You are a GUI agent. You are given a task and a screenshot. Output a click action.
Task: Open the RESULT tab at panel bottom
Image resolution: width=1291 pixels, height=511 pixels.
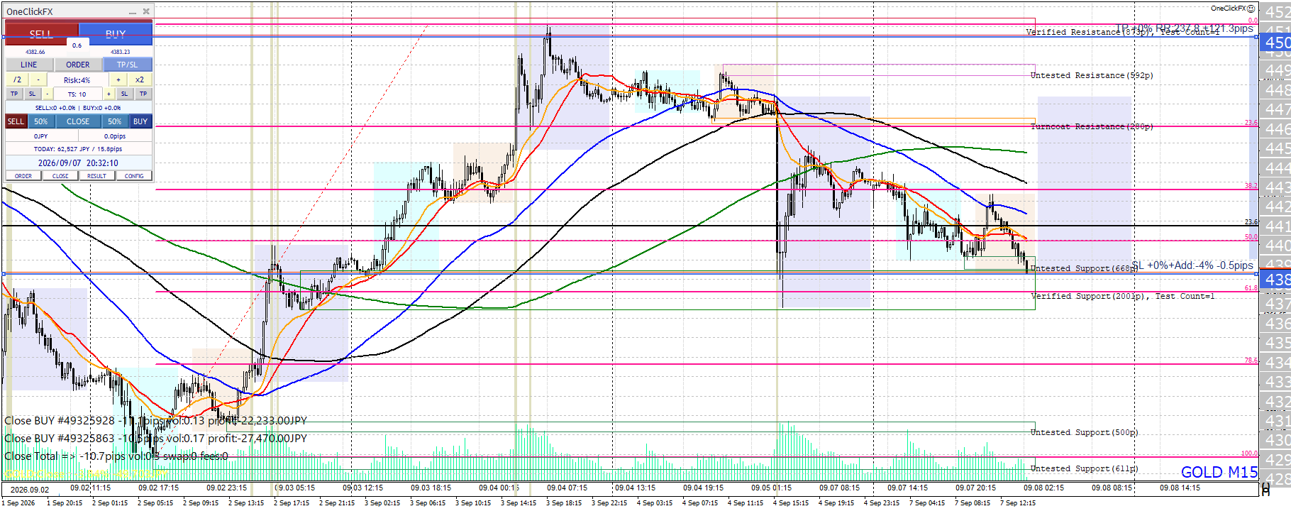click(97, 176)
